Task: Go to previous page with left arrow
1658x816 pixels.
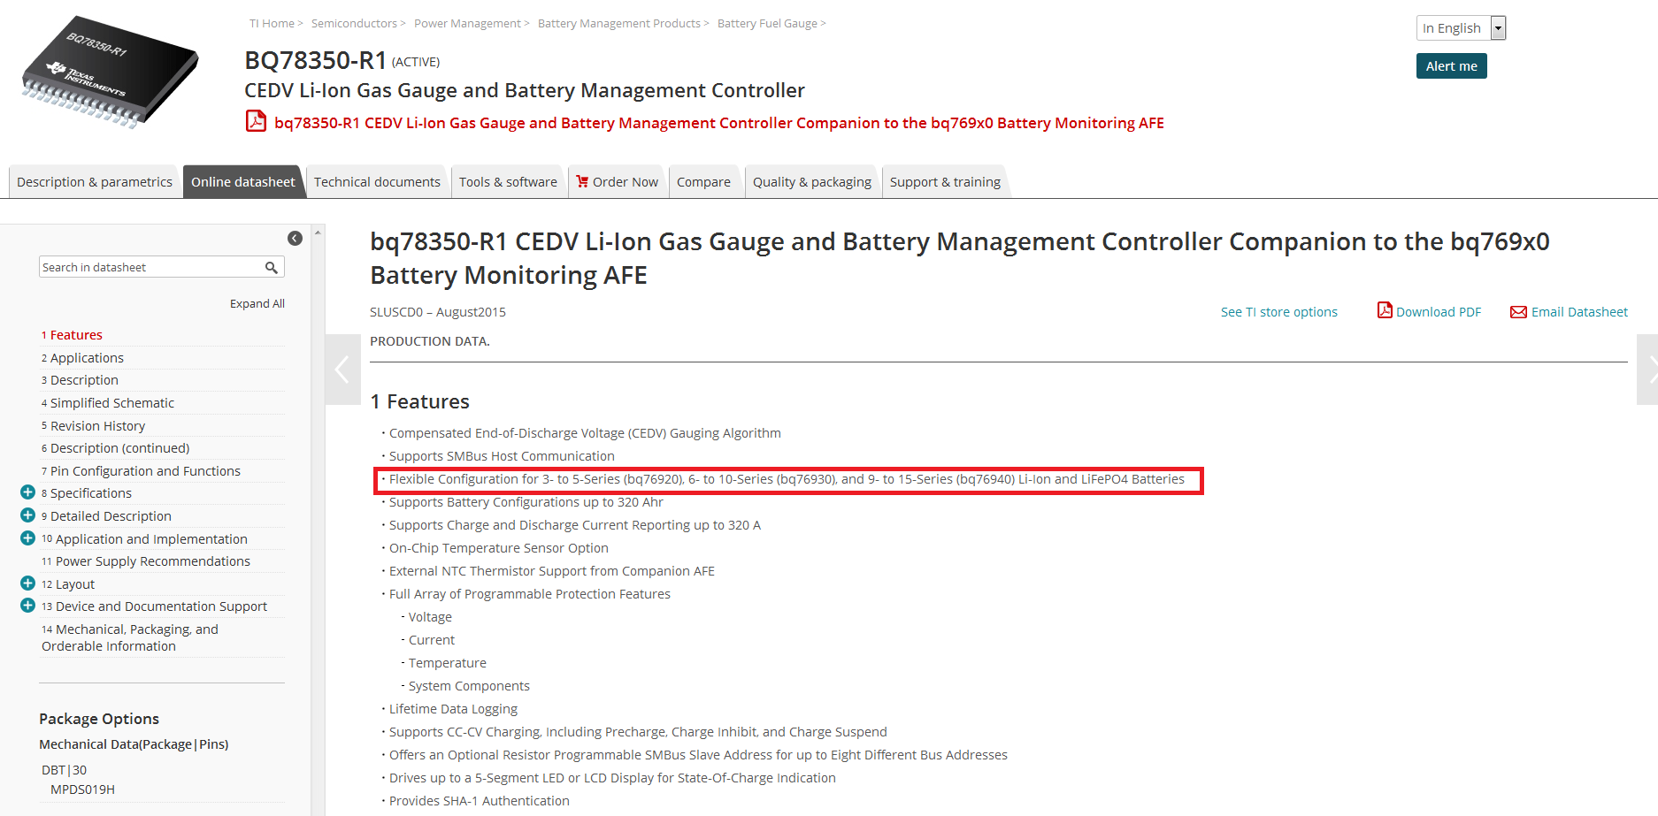Action: click(342, 370)
